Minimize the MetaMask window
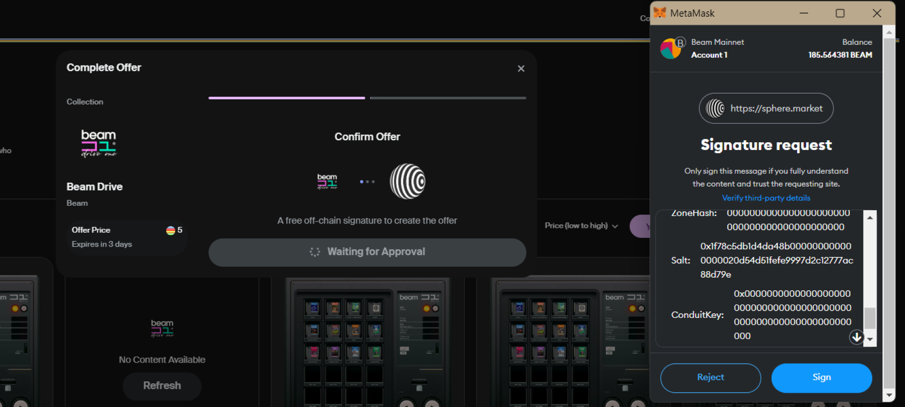The height and width of the screenshot is (407, 905). click(x=804, y=13)
